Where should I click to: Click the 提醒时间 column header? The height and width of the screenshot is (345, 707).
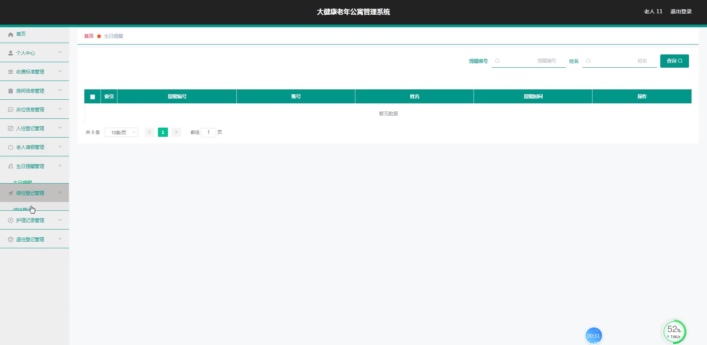(x=533, y=96)
